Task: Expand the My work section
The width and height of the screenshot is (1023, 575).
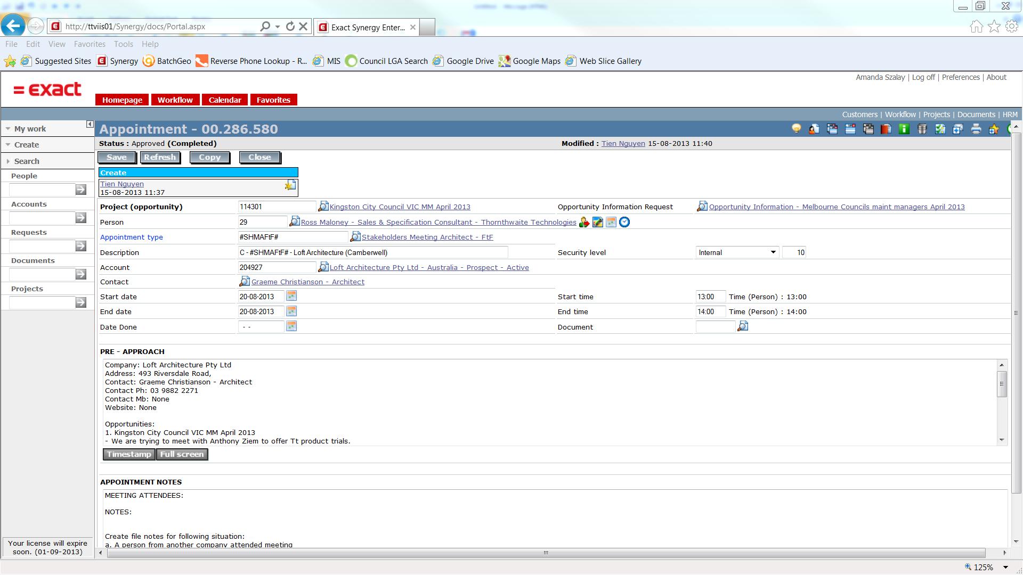Action: tap(30, 129)
